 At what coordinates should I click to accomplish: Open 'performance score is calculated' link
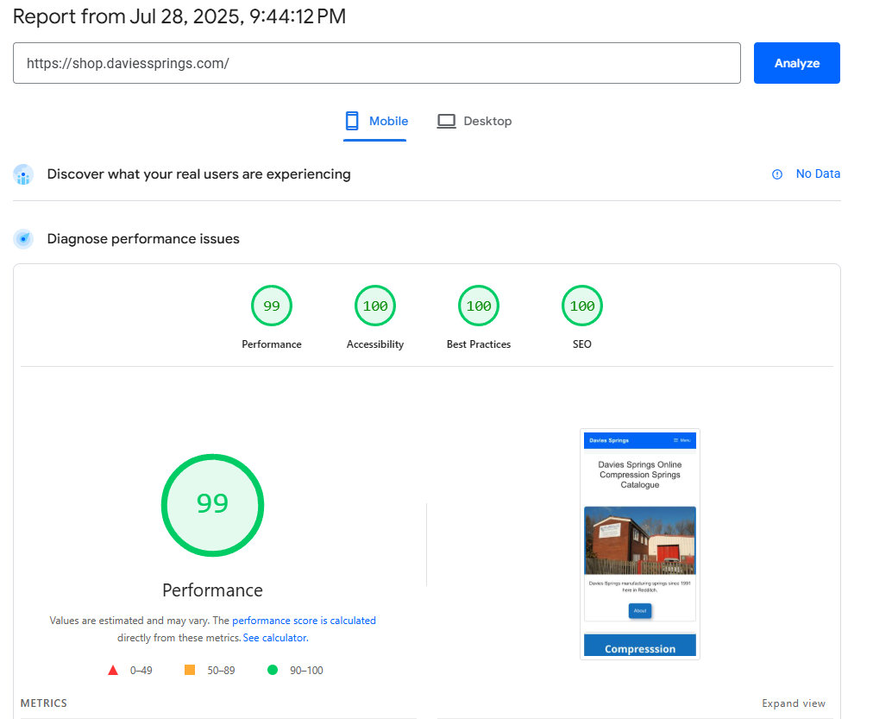pyautogui.click(x=304, y=621)
